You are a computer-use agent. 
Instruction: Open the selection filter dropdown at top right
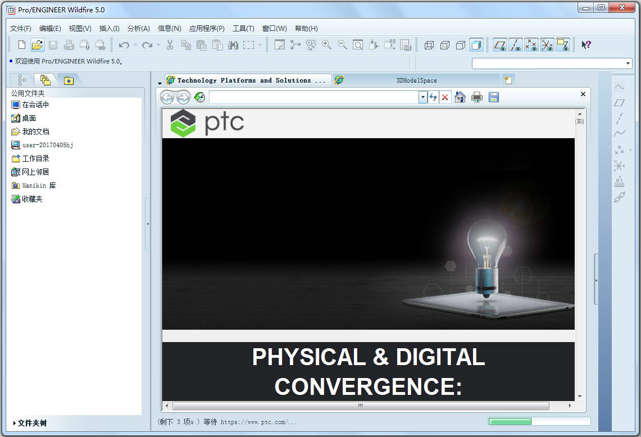(628, 63)
